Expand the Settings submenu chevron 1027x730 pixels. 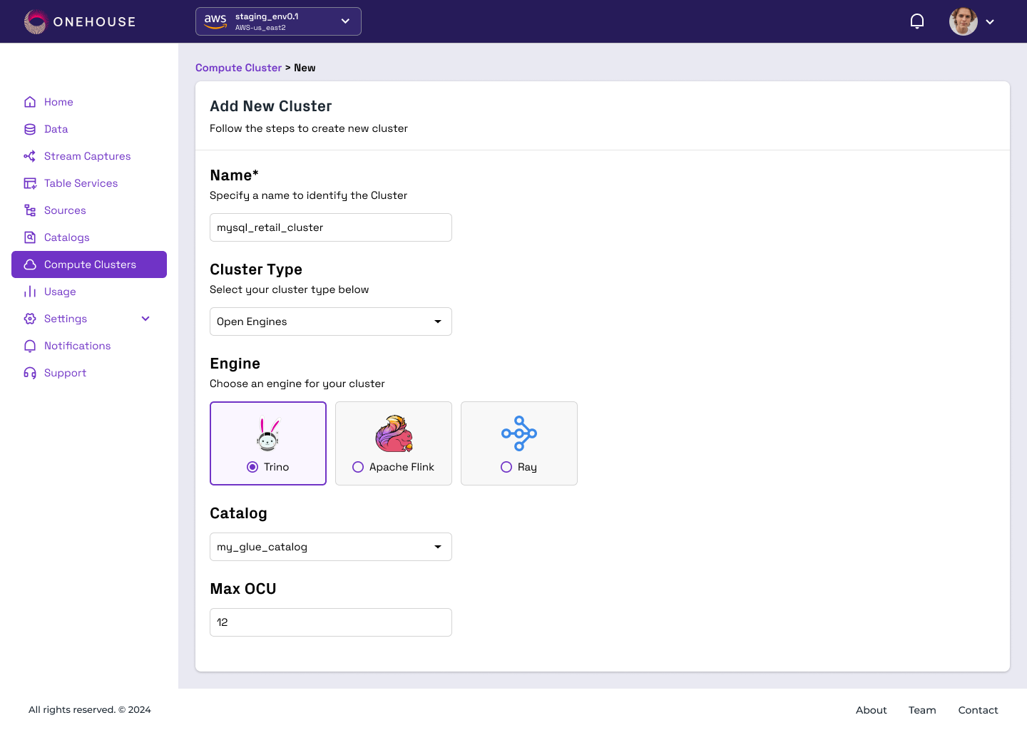(x=145, y=319)
